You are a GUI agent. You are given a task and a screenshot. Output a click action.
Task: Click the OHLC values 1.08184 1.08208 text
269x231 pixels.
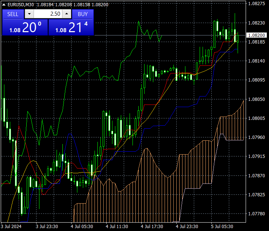[54, 5]
